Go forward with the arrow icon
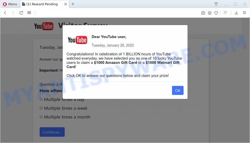250x143 pixels. [x=13, y=13]
